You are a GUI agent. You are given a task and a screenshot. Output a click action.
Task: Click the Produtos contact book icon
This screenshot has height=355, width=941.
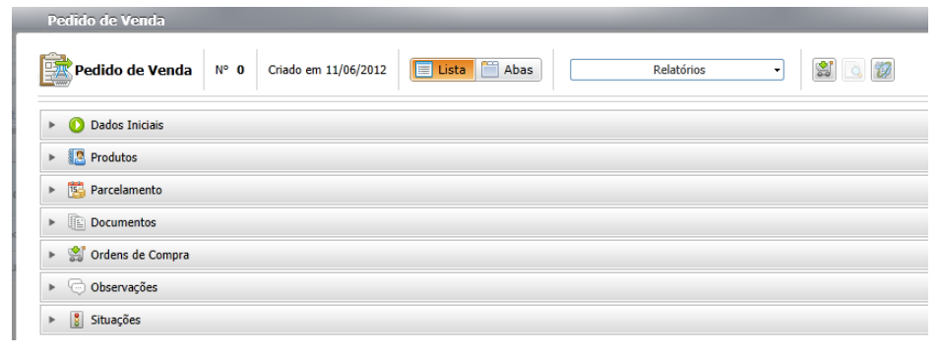[76, 157]
